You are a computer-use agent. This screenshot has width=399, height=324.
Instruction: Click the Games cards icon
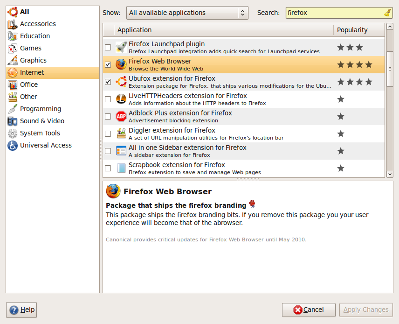[x=13, y=48]
